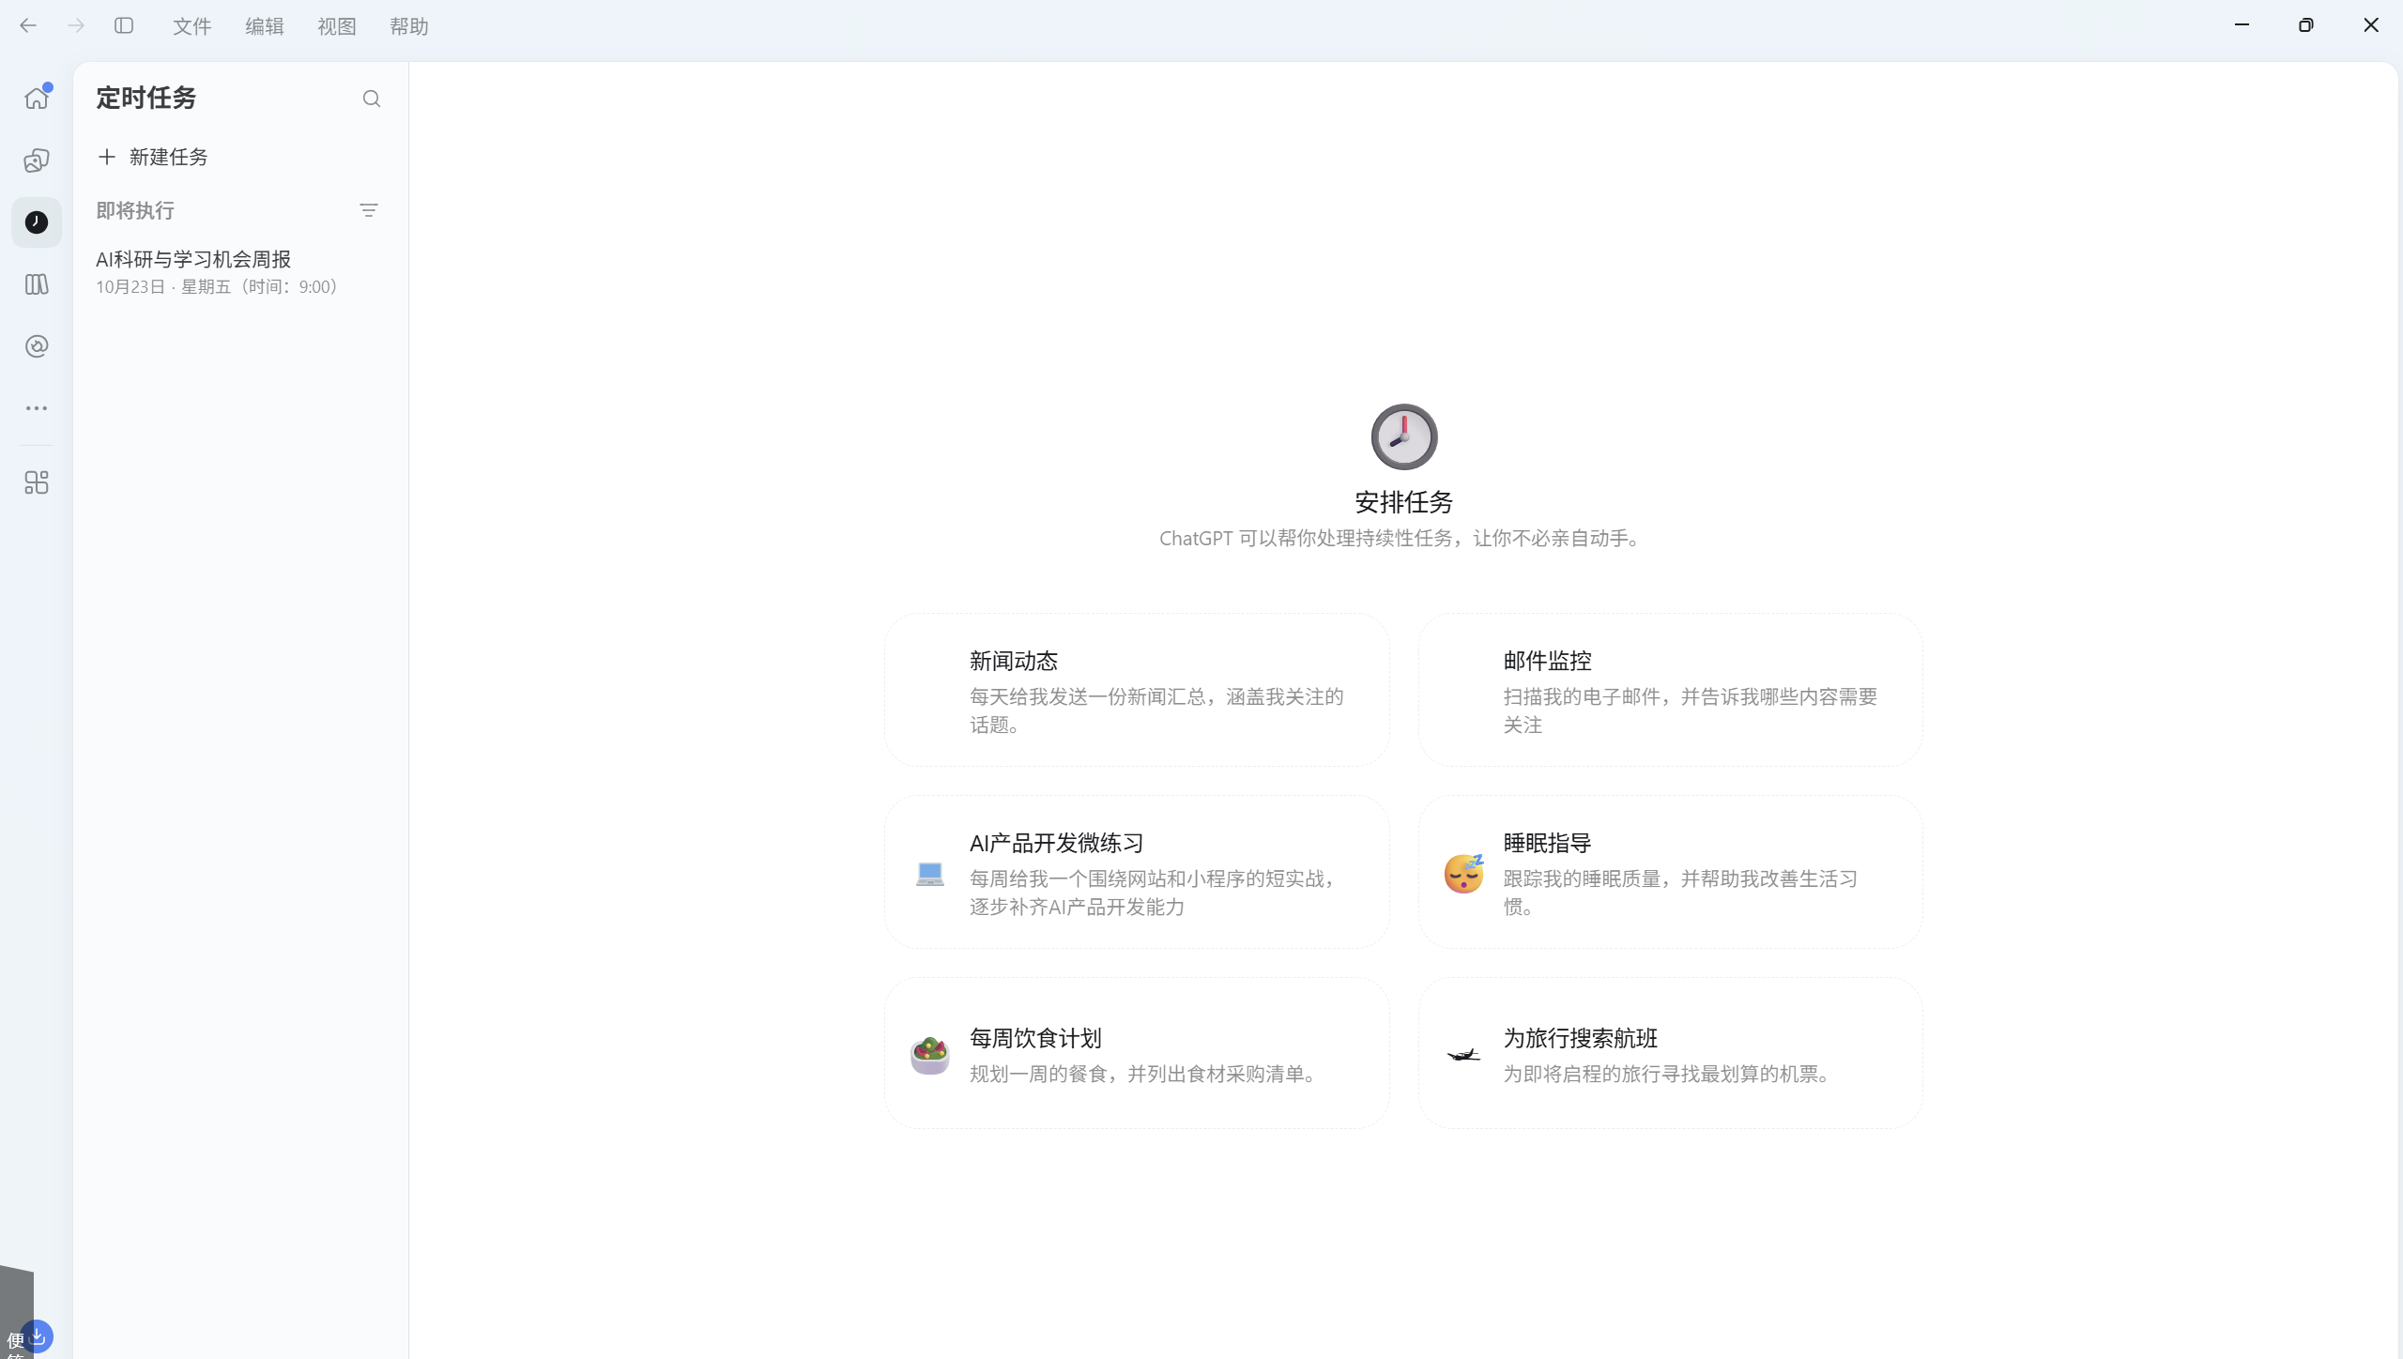Choose the 每周饮食计划 suggestion card

1137,1053
